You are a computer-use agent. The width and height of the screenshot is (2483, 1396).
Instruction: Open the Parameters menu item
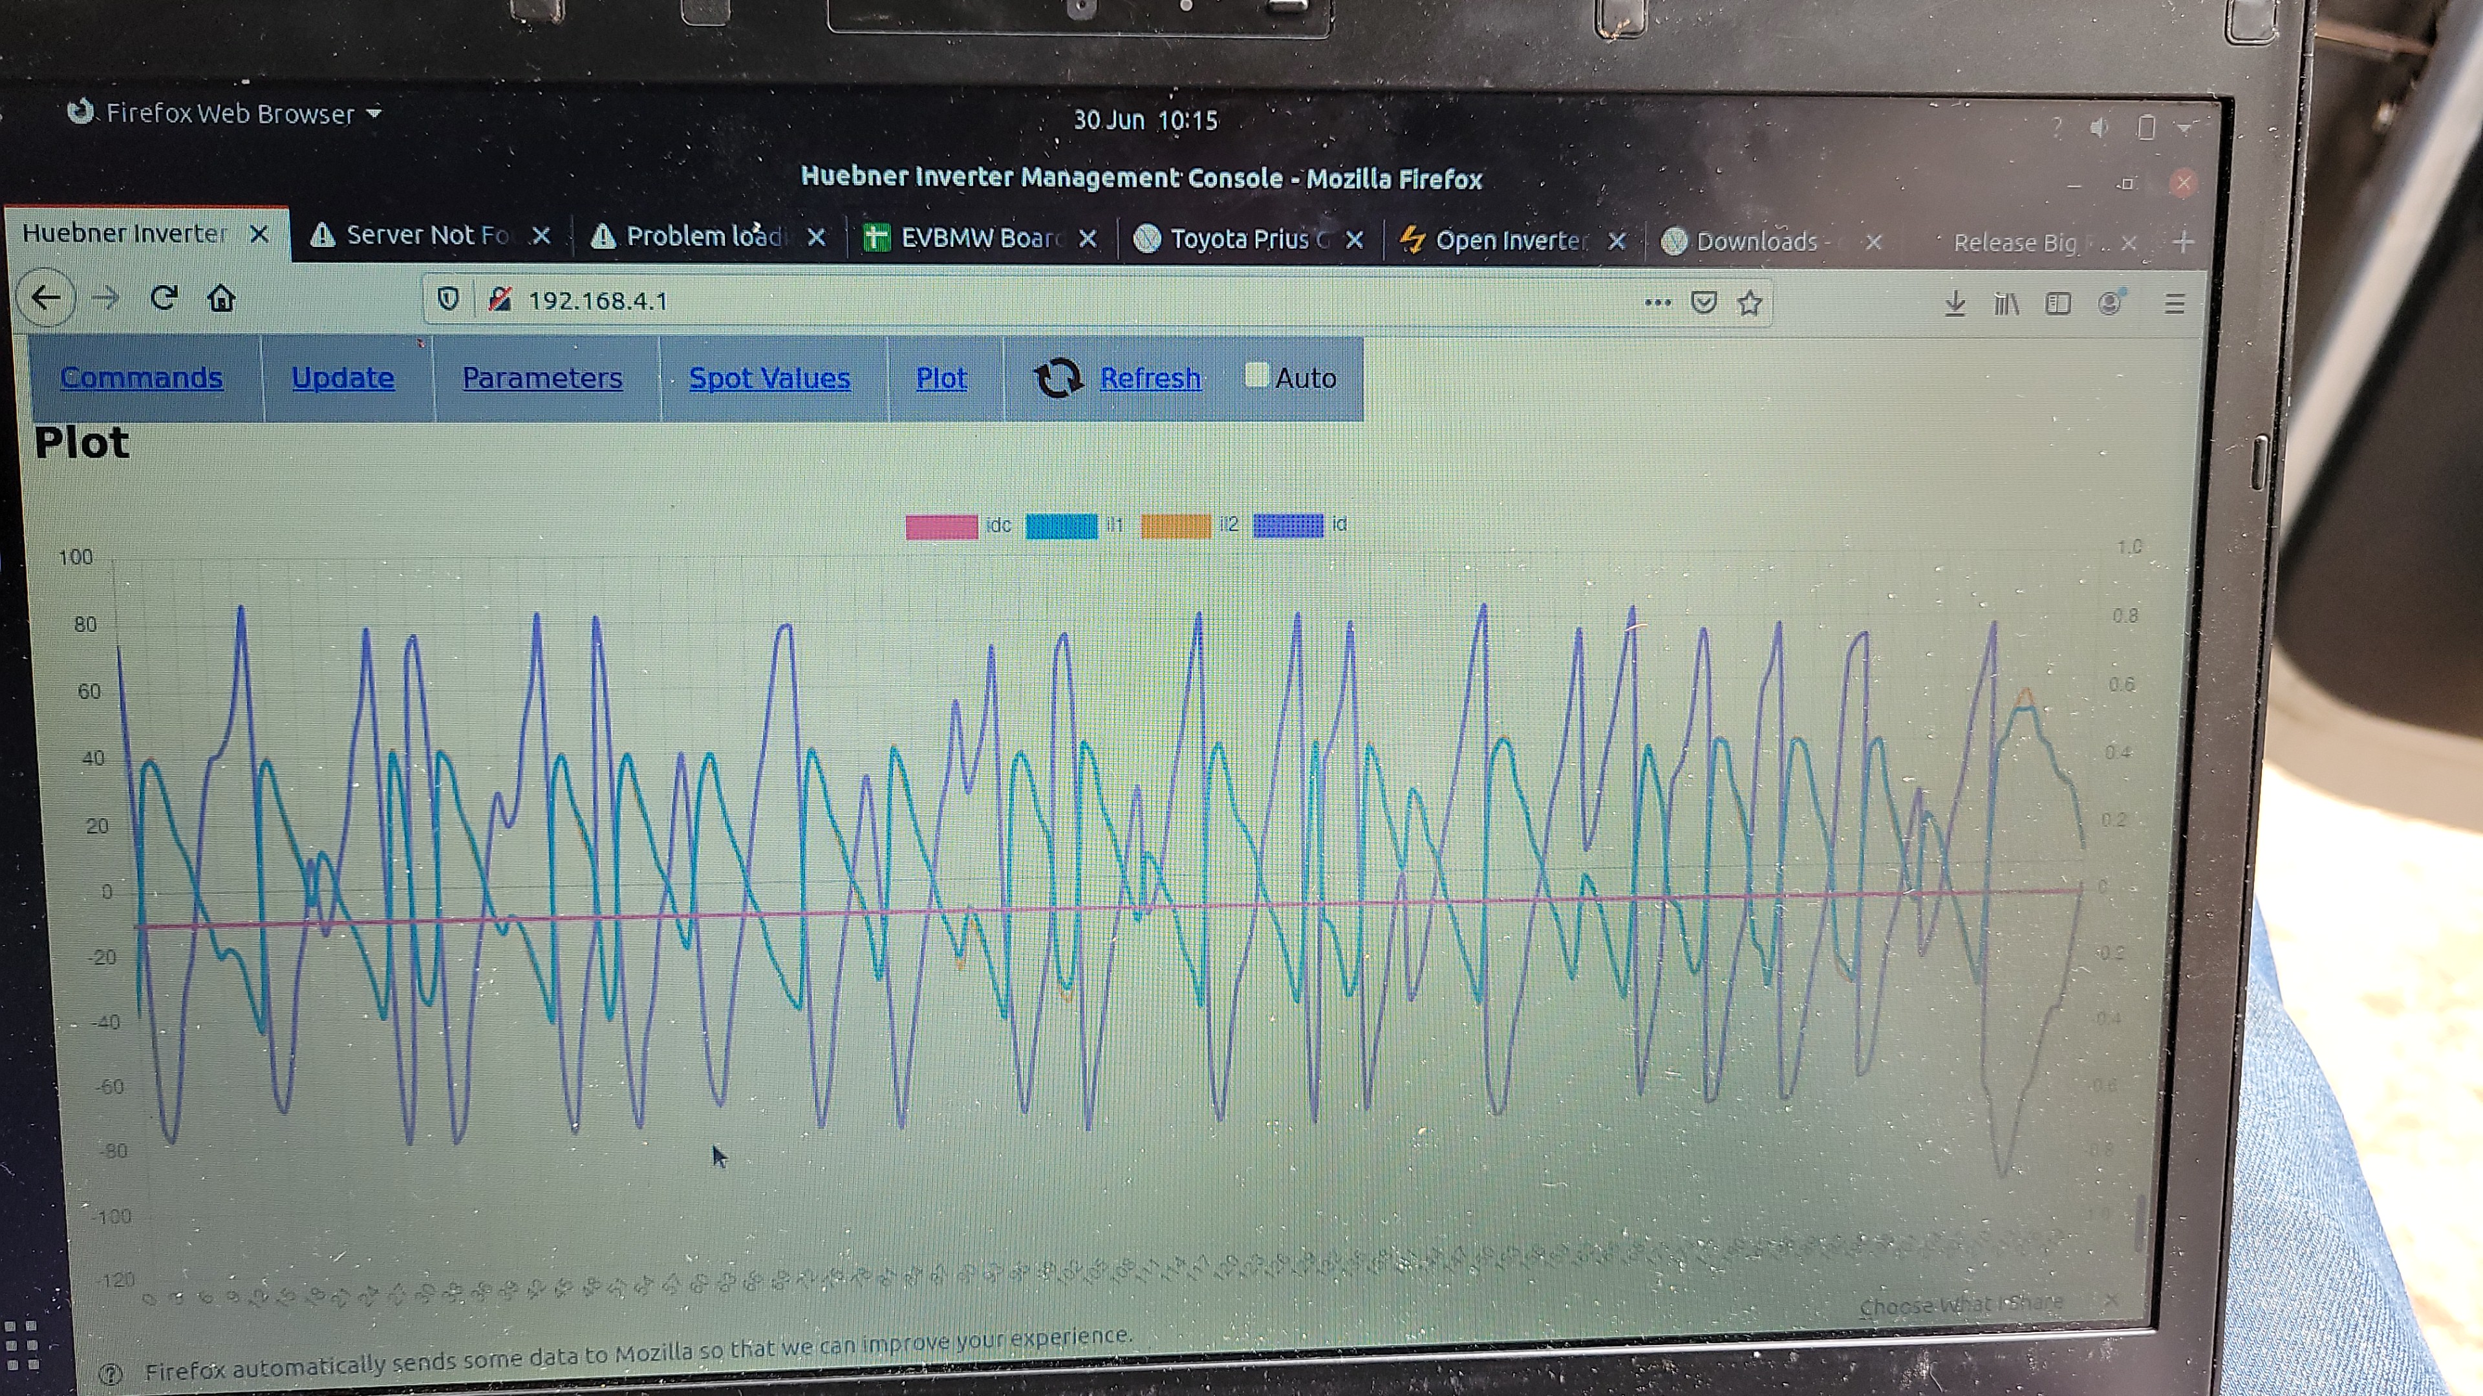click(543, 377)
